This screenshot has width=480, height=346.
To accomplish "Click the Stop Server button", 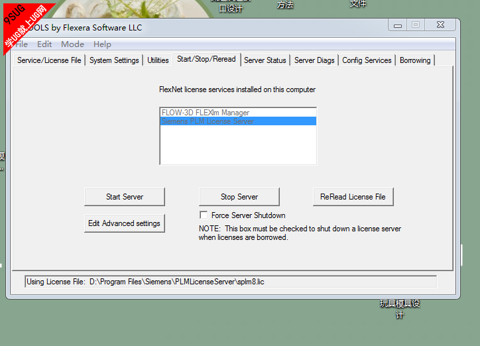I will [239, 197].
